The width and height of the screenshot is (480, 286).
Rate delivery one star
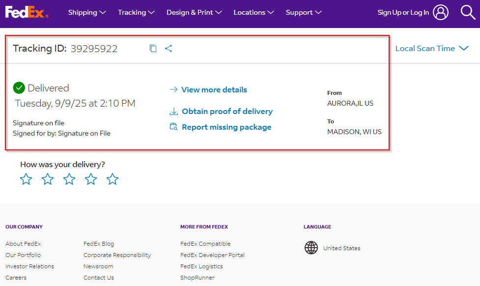click(26, 179)
